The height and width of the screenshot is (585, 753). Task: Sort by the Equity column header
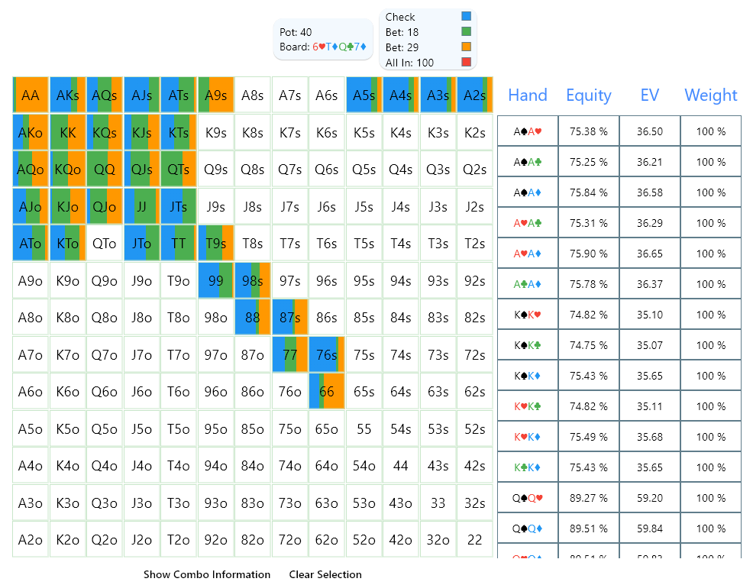(x=588, y=95)
